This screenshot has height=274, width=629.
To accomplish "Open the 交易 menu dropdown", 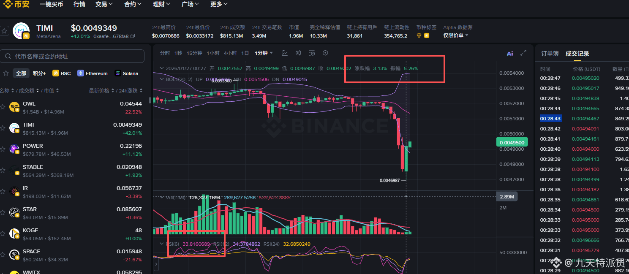I will pyautogui.click(x=104, y=4).
